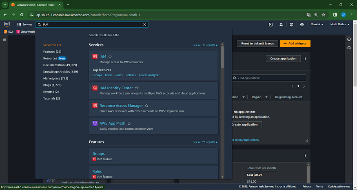Click inside the Find applications field
Viewport: 357px width, 190px height.
tap(269, 78)
